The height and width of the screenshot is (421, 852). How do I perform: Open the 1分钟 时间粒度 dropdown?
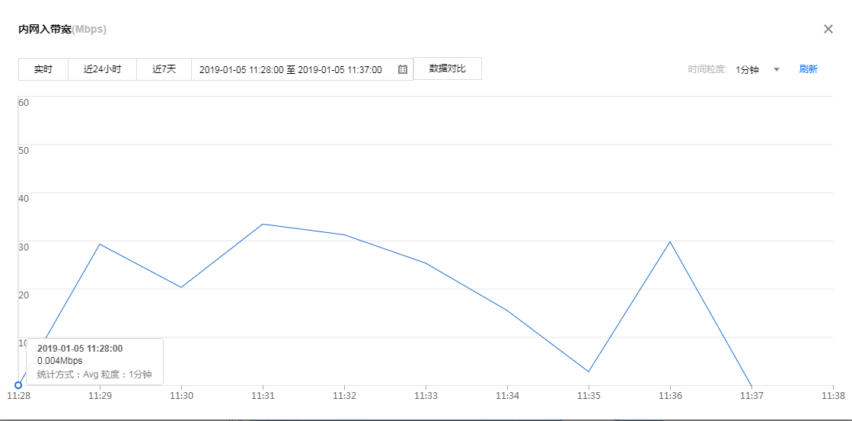[x=748, y=69]
